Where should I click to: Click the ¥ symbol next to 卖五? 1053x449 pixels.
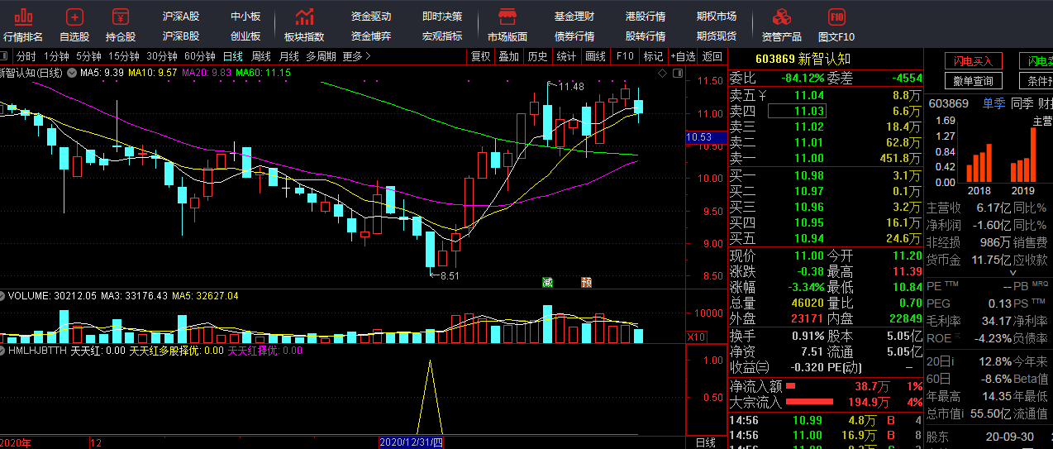(763, 95)
